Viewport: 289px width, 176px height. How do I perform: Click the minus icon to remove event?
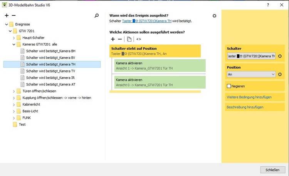point(13,15)
